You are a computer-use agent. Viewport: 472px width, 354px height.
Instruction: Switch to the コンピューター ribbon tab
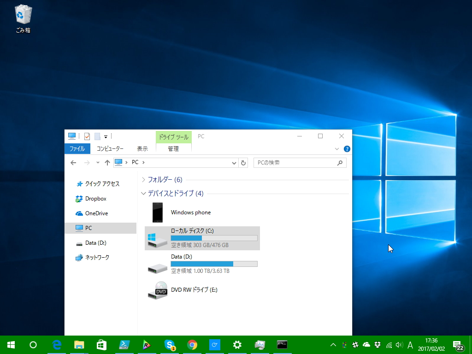click(110, 149)
